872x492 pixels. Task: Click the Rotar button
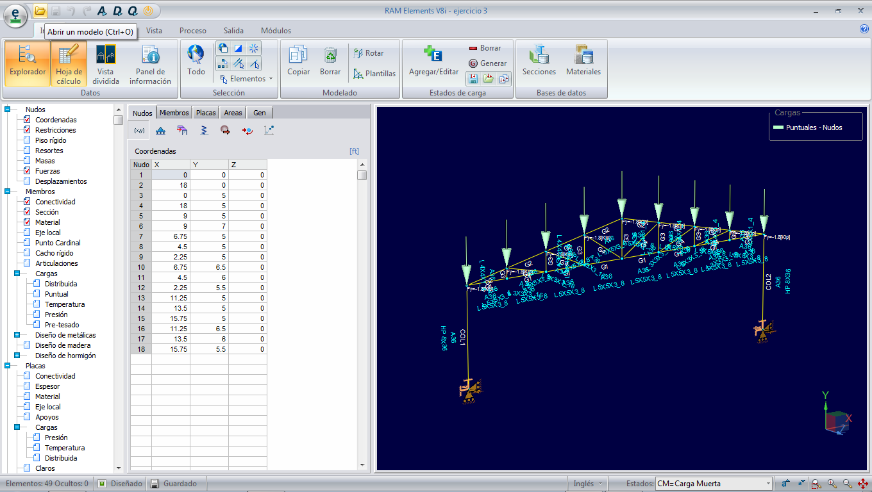[x=368, y=53]
